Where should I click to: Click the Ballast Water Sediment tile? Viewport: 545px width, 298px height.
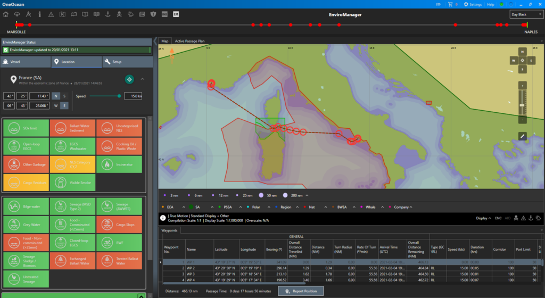point(72,128)
